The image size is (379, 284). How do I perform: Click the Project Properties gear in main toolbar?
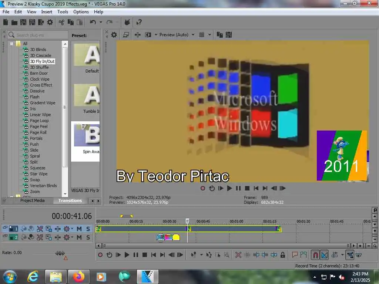tap(50, 23)
